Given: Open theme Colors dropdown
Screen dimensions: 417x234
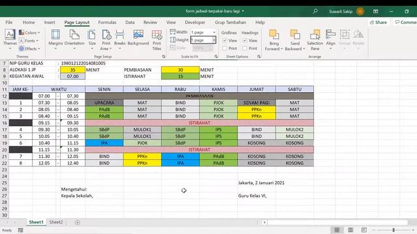Looking at the screenshot, I should point(29,32).
